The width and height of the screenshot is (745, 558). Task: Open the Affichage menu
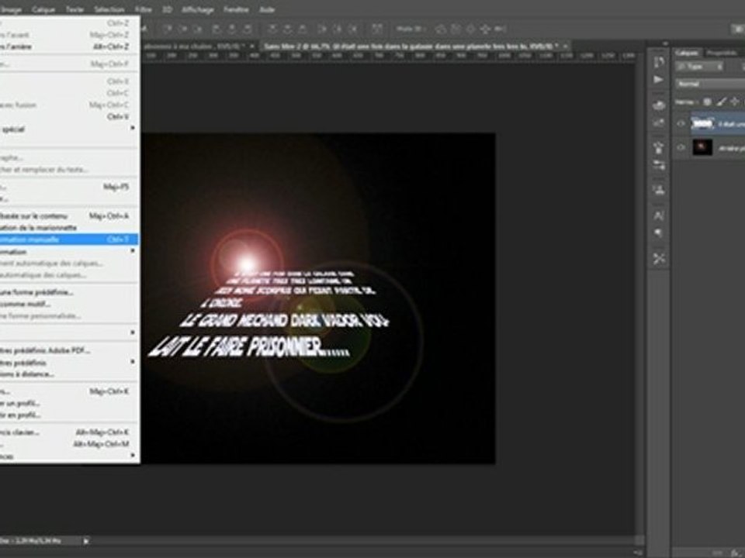(198, 9)
